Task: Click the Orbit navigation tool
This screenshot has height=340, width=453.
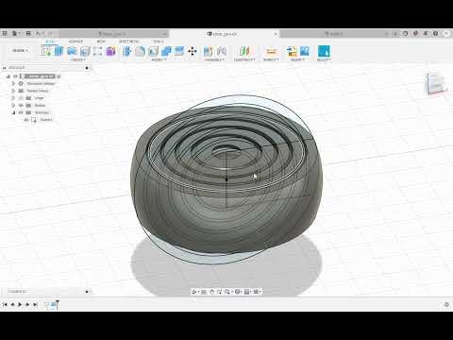Action: coord(194,292)
